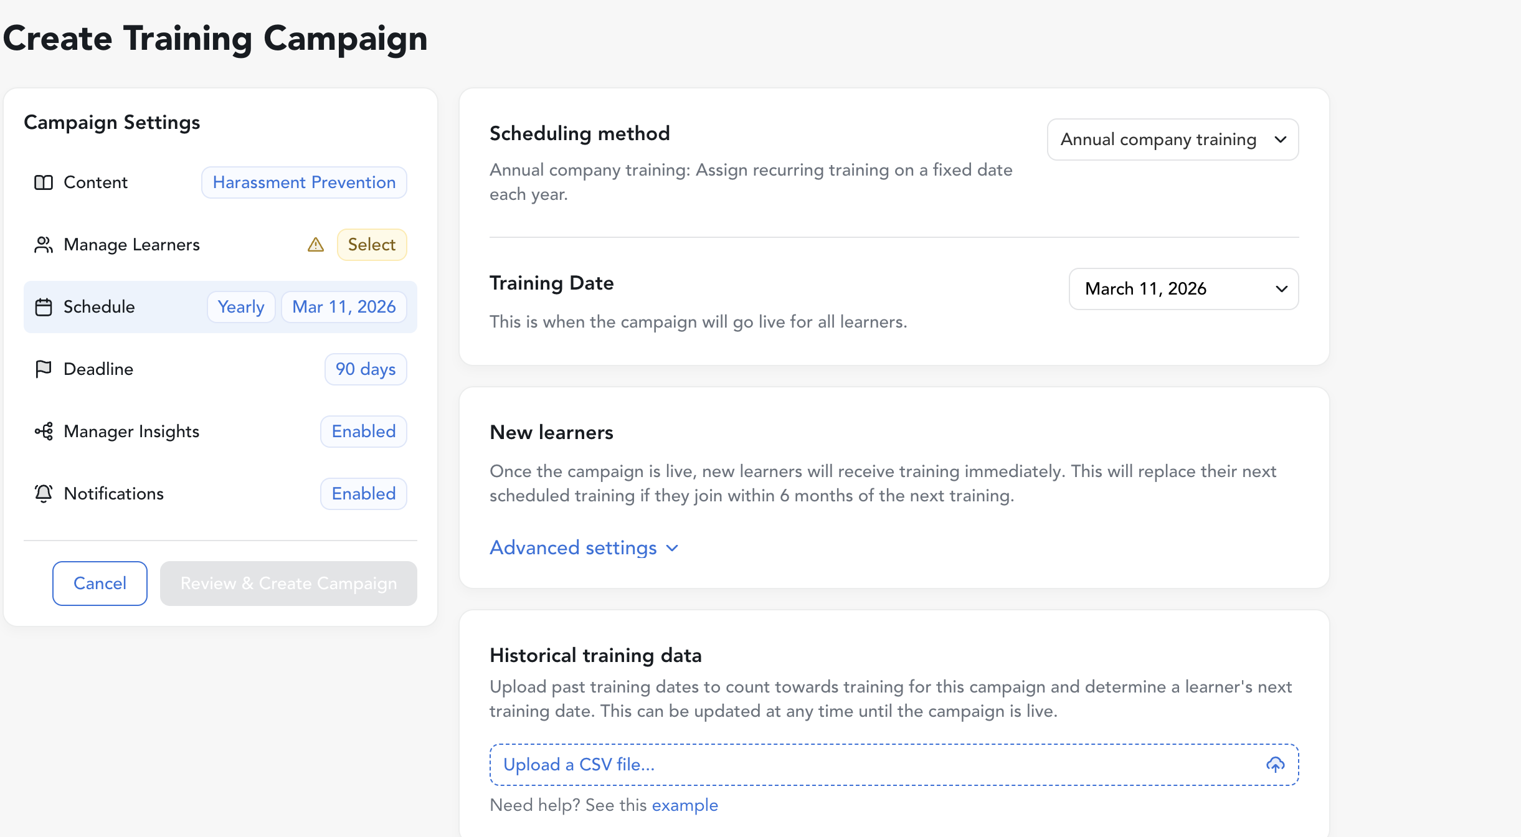Click the Manager Insights Enabled badge
Image resolution: width=1521 pixels, height=837 pixels.
click(x=364, y=432)
